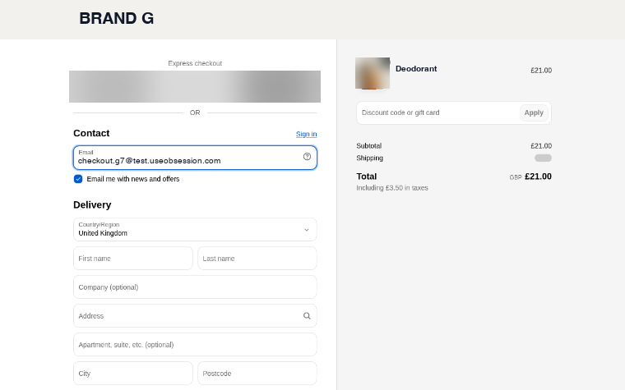Uncheck Email me with news and offers
This screenshot has width=625, height=390.
click(78, 179)
